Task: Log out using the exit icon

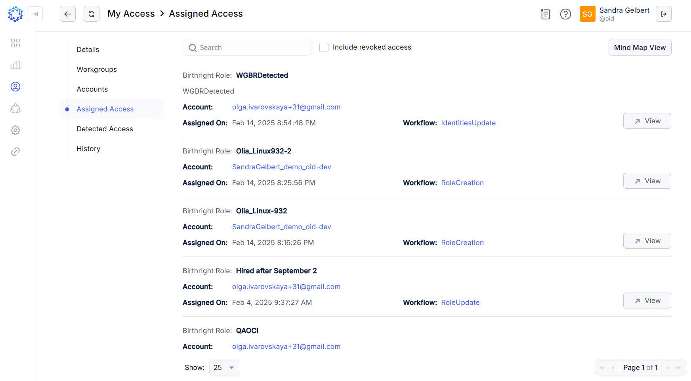Action: coord(664,14)
